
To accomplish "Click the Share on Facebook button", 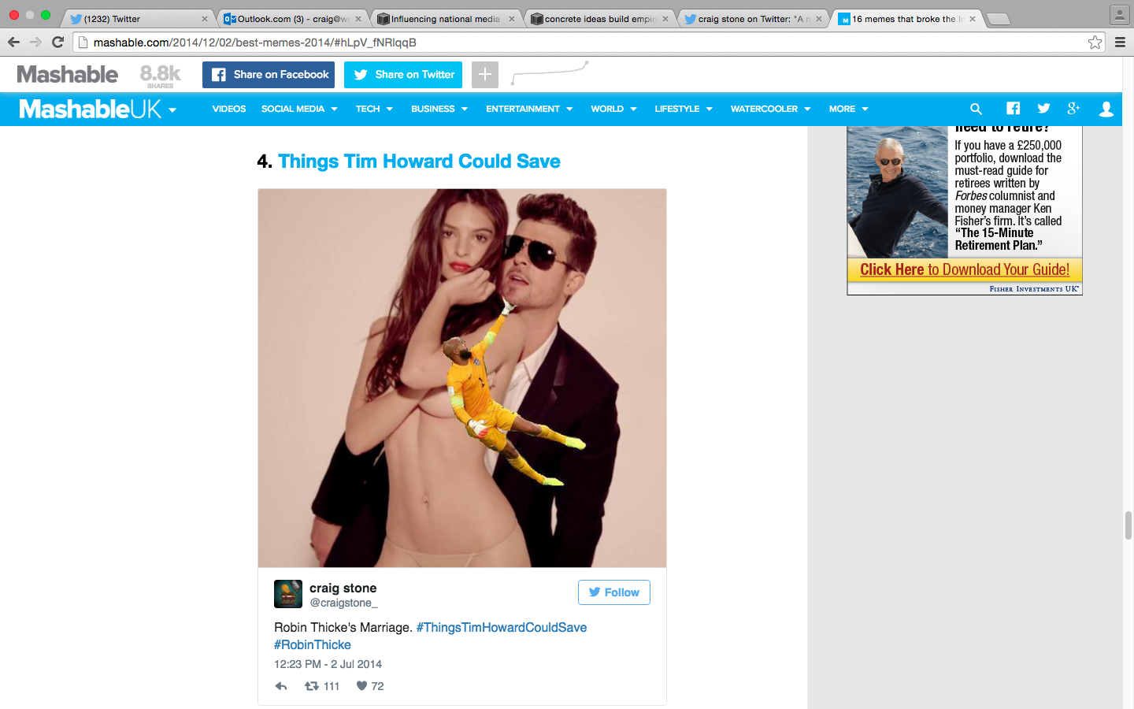I will click(269, 75).
